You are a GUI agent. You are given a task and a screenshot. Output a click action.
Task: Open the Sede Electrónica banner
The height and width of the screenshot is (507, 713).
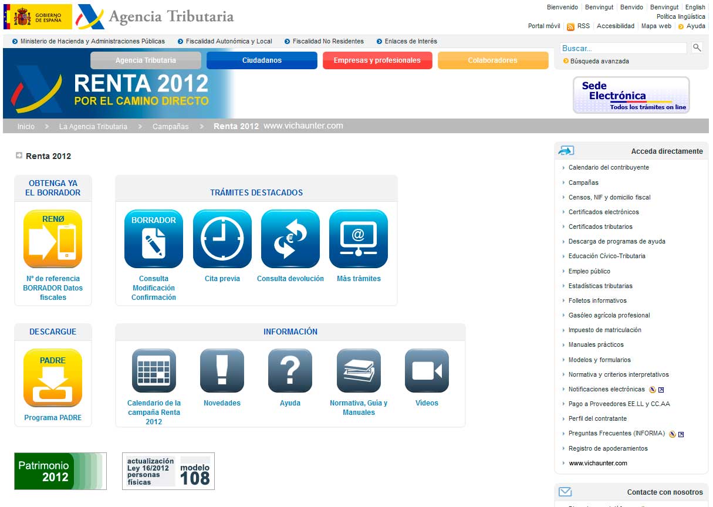631,95
